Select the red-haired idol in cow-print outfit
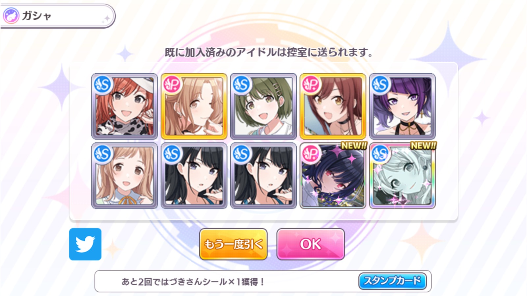Image resolution: width=527 pixels, height=296 pixels. tap(125, 106)
